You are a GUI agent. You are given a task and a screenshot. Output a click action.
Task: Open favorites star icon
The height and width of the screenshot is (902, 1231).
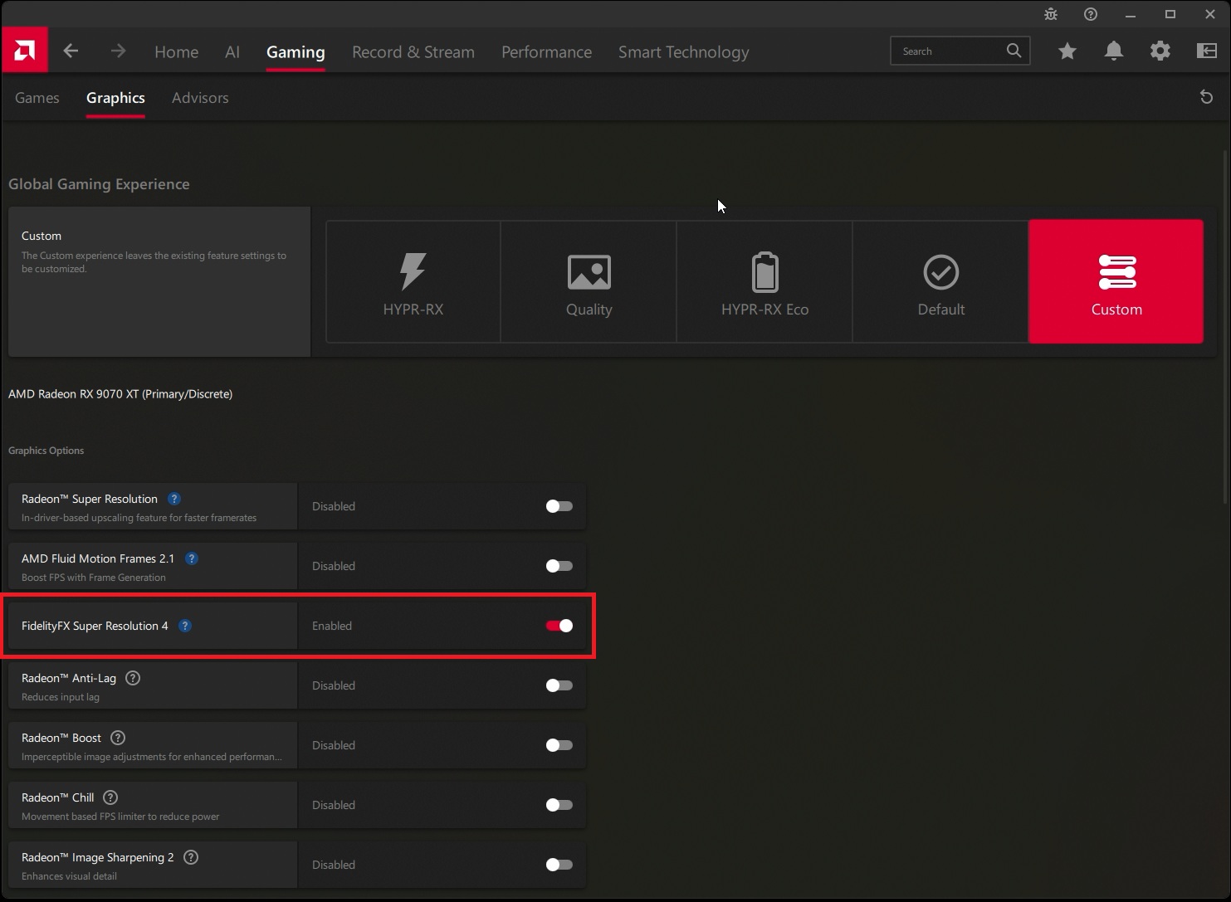click(1067, 51)
